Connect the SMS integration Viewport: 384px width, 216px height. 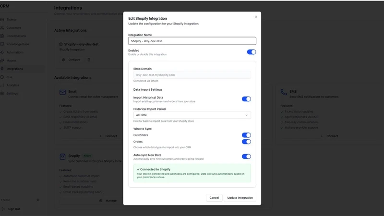point(330,136)
